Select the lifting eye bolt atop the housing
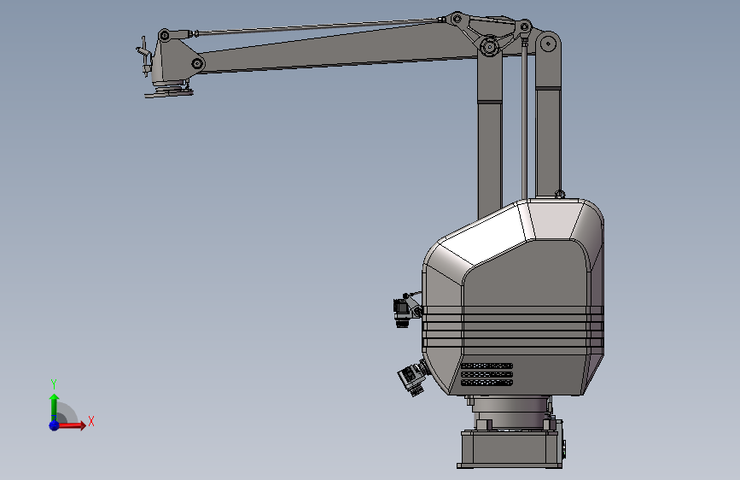 (560, 194)
